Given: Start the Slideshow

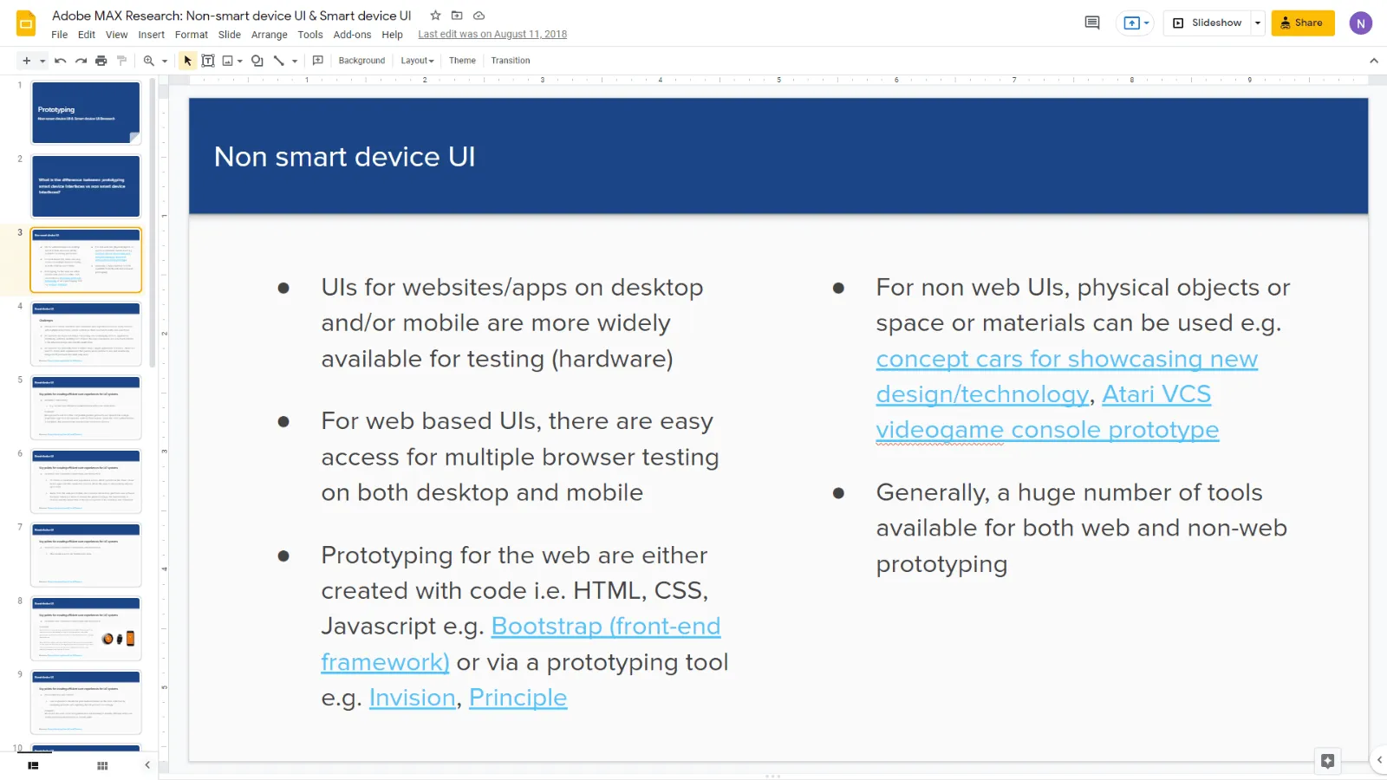Looking at the screenshot, I should 1207,23.
